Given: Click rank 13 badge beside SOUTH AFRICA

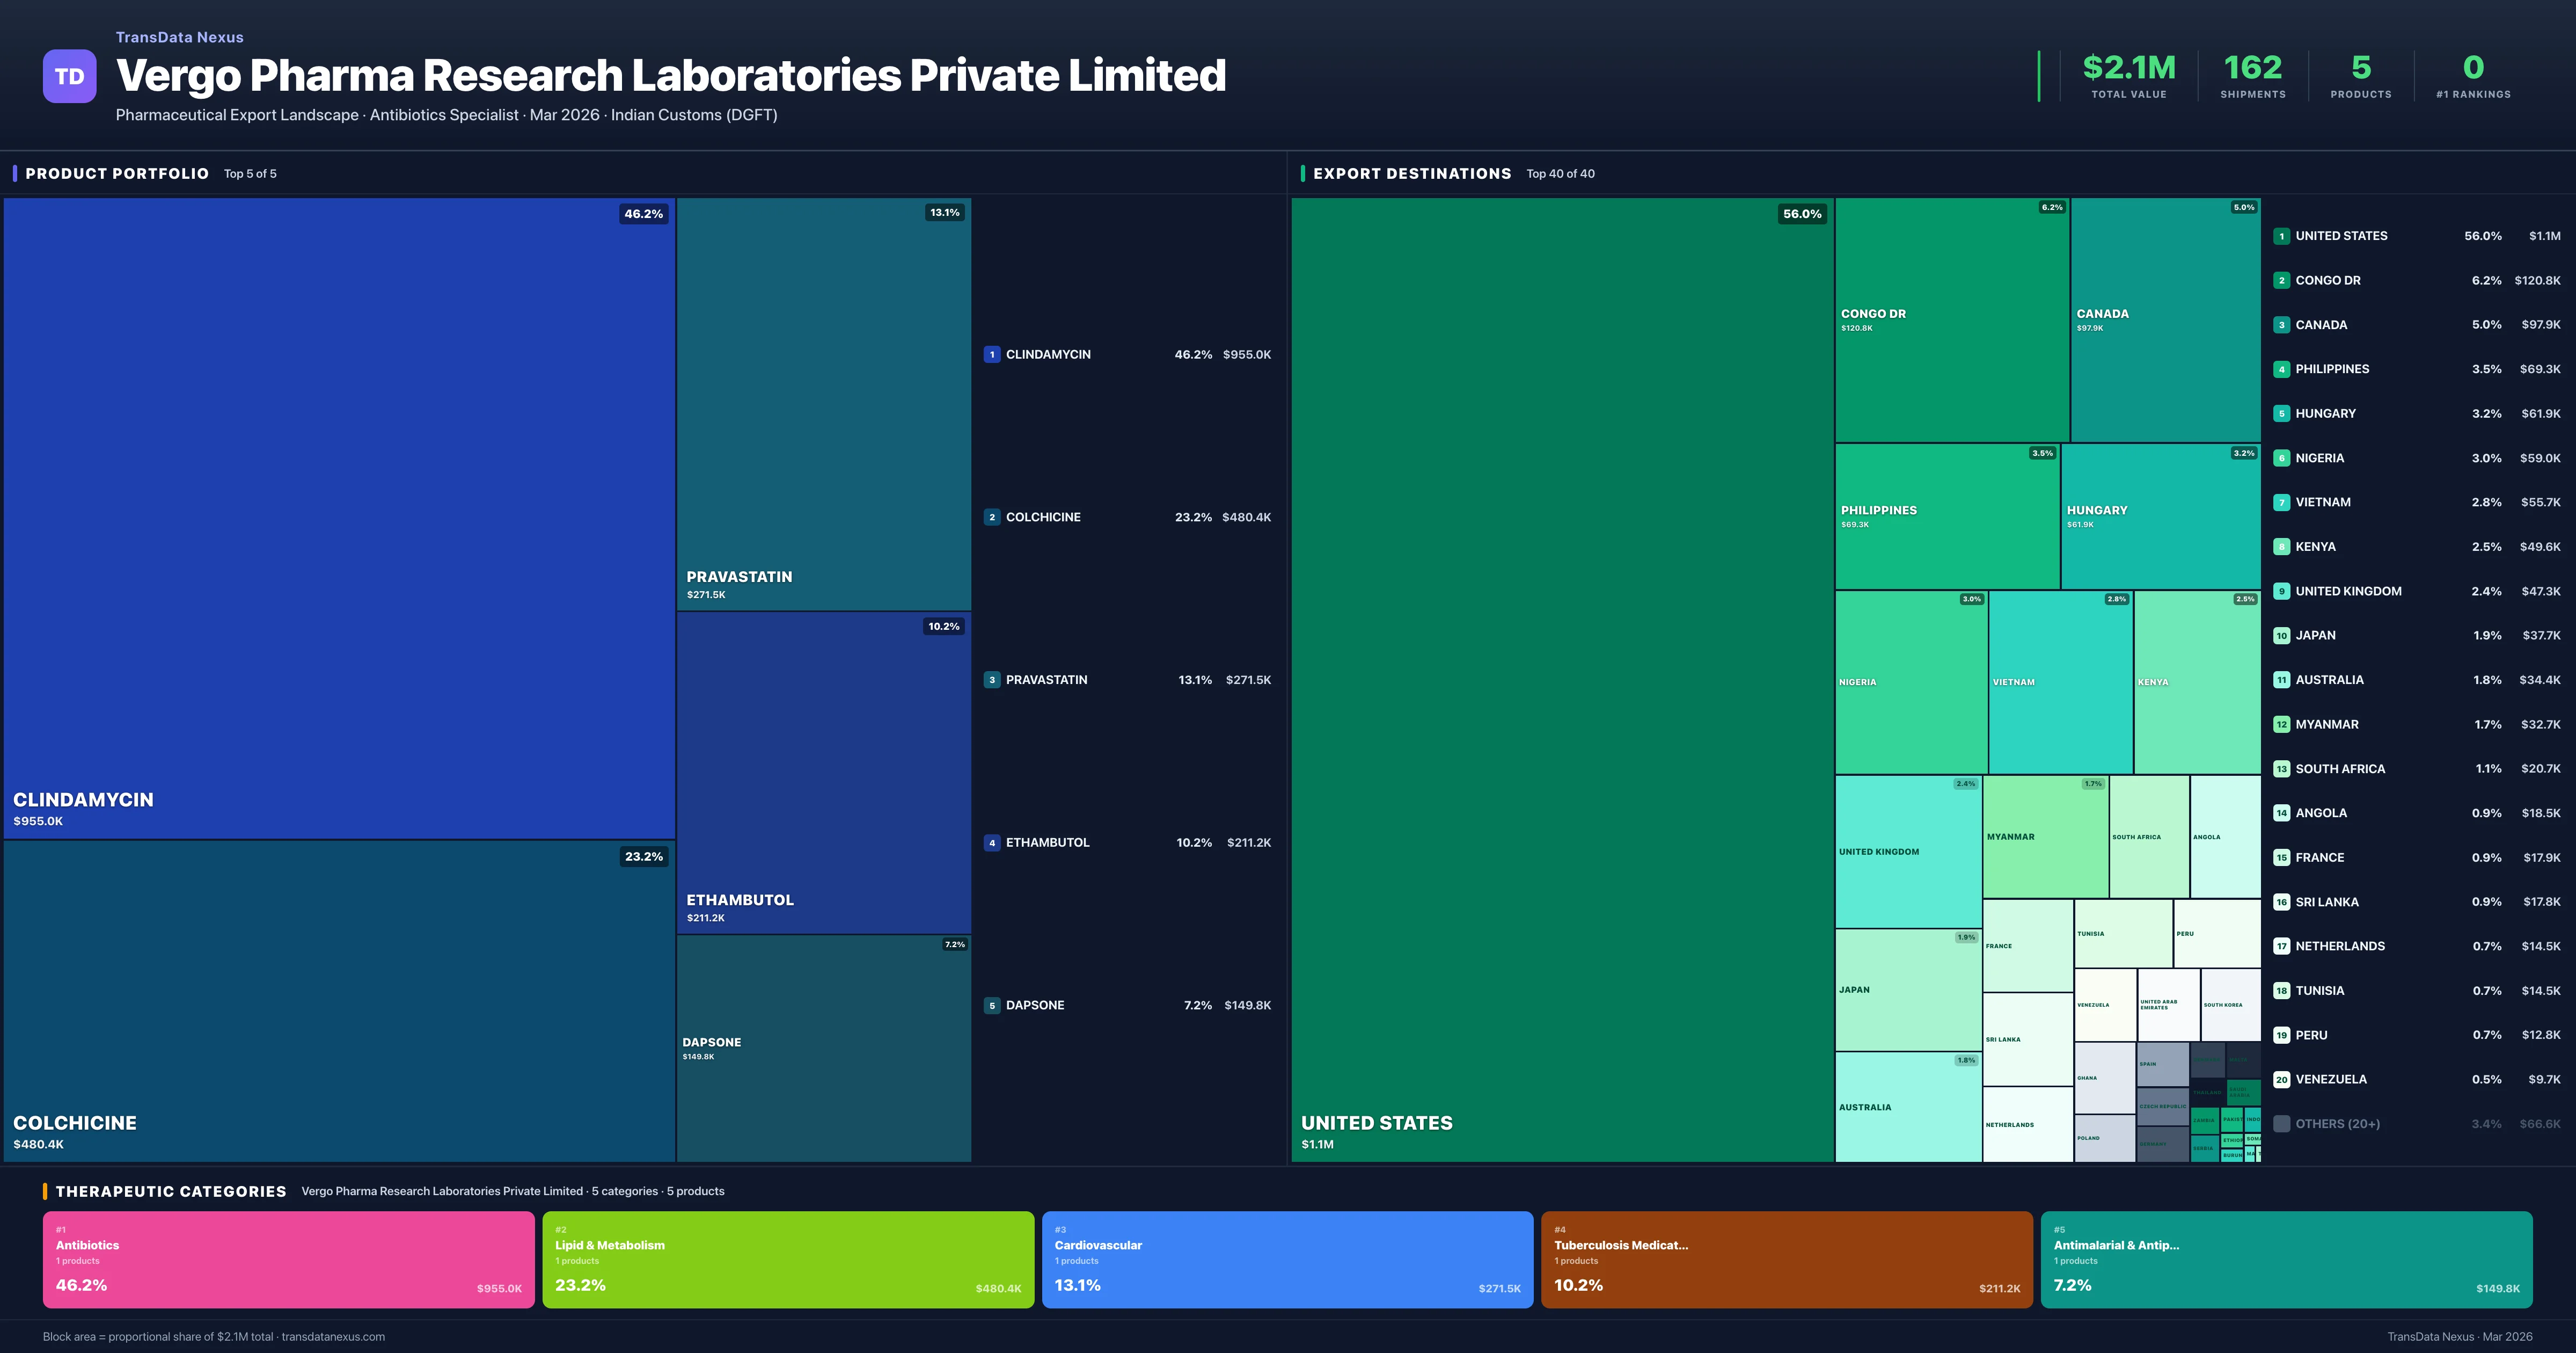Looking at the screenshot, I should [x=2281, y=768].
